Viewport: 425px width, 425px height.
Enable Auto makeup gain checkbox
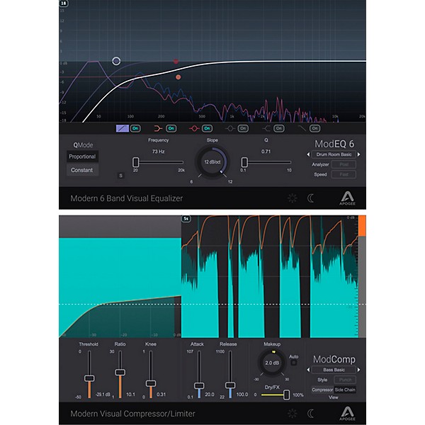click(294, 363)
